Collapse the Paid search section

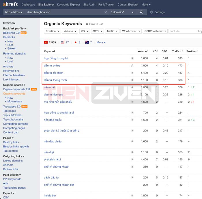coord(12,175)
